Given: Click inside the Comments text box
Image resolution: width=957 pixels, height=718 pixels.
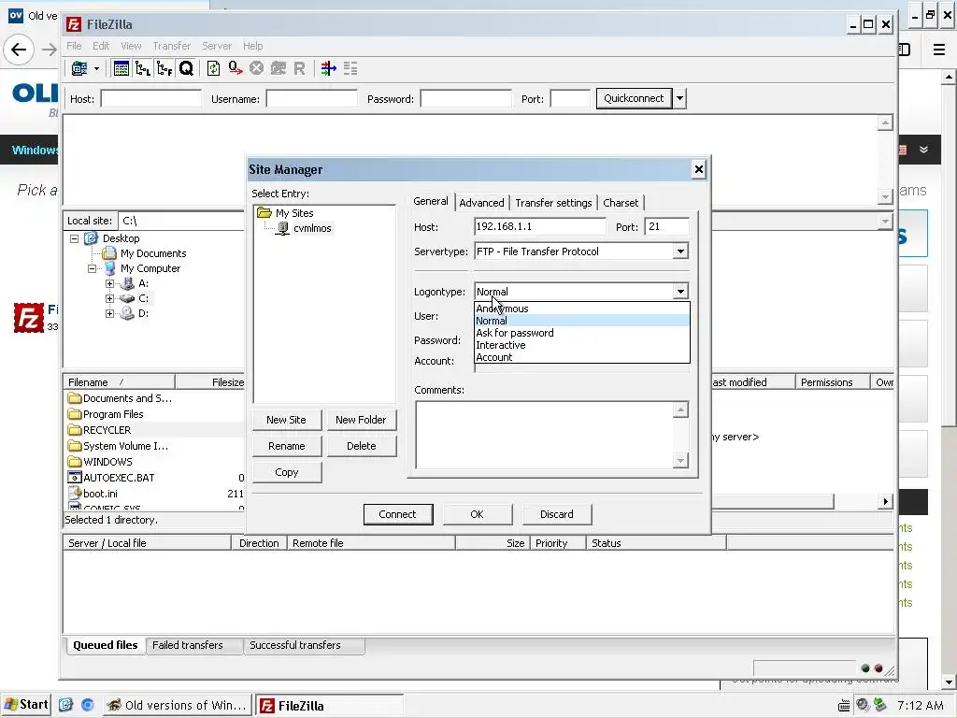Looking at the screenshot, I should pos(545,435).
